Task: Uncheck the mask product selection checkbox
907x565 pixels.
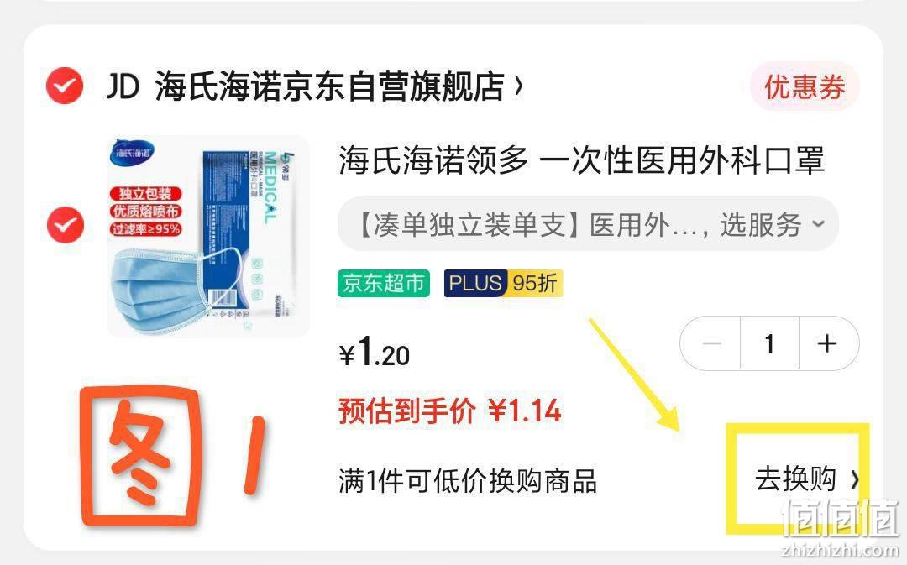Action: pos(65,224)
